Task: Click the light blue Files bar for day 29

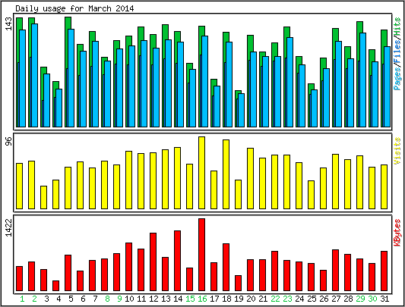Action: [x=363, y=80]
